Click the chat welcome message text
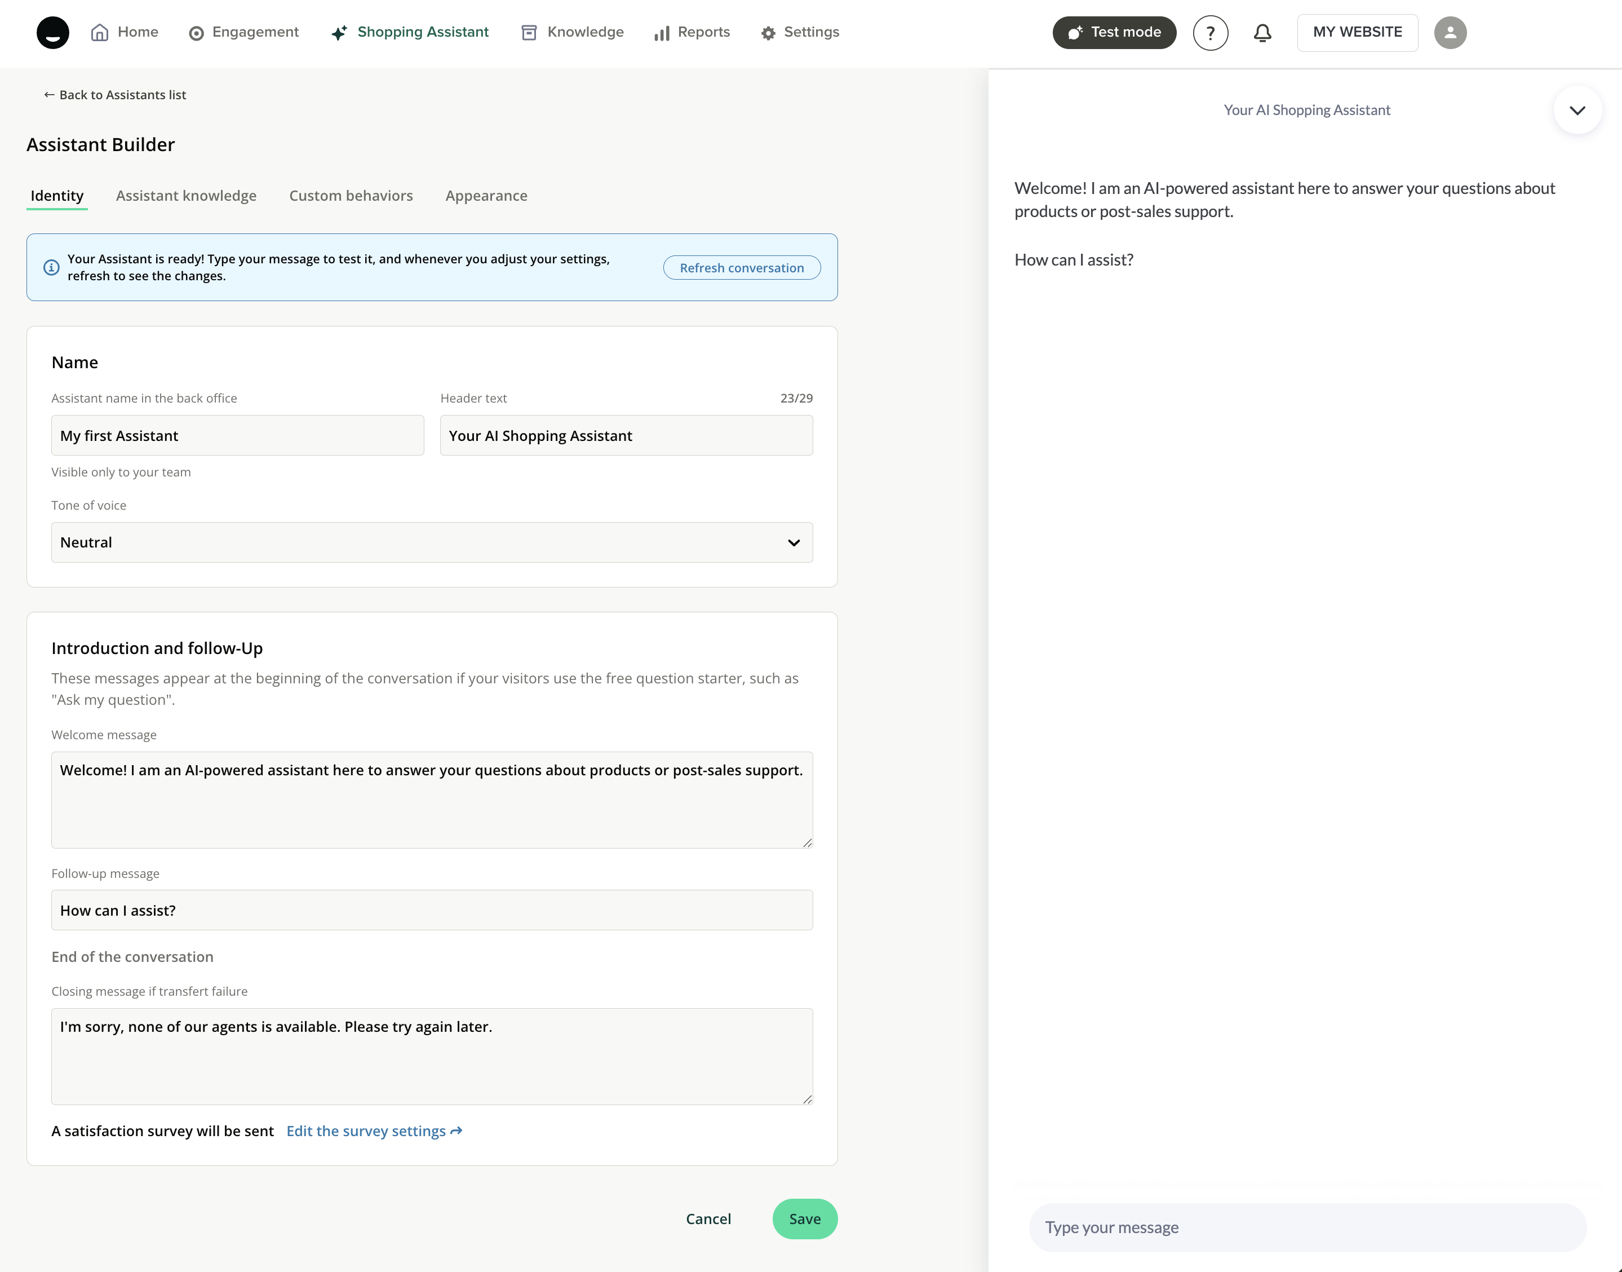 pyautogui.click(x=1285, y=200)
